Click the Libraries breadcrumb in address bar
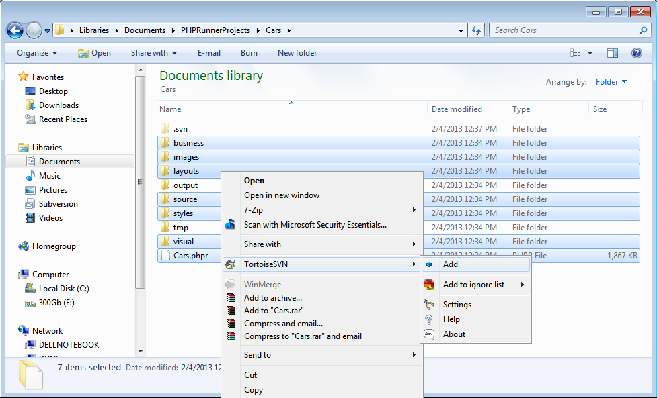The width and height of the screenshot is (657, 398). pyautogui.click(x=94, y=30)
